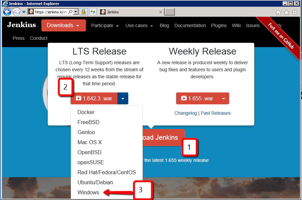
Task: Open the Downloads menu
Action: pyautogui.click(x=63, y=25)
